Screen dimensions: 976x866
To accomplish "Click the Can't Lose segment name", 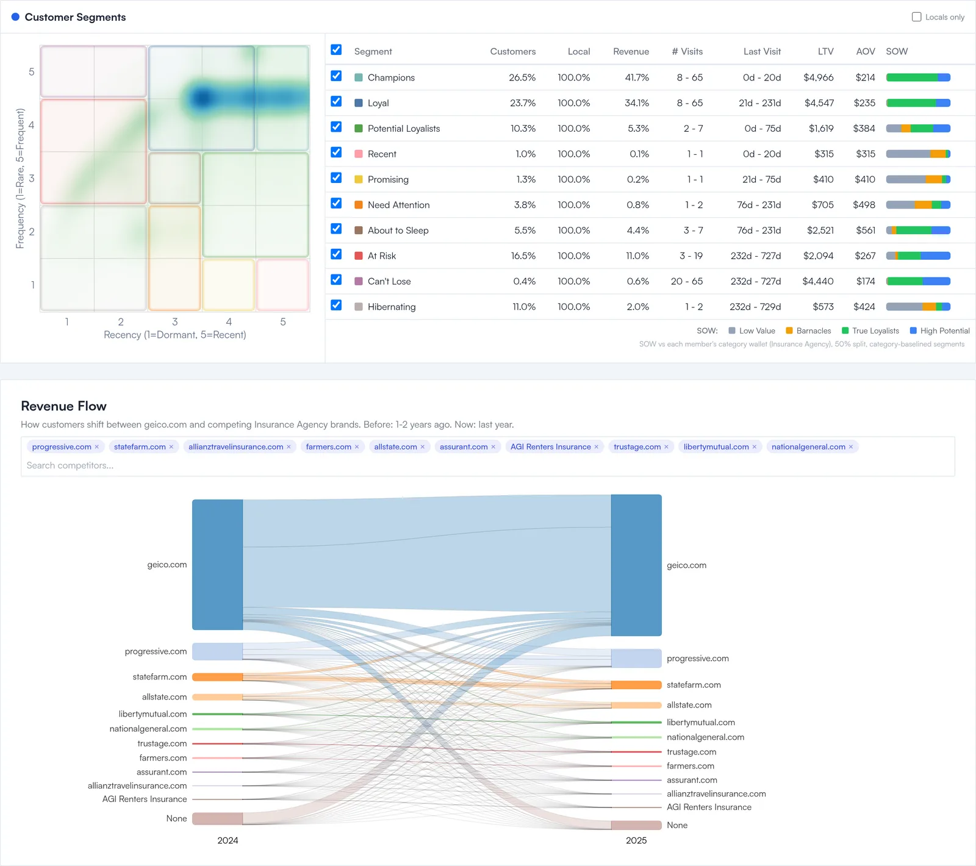I will click(x=389, y=281).
